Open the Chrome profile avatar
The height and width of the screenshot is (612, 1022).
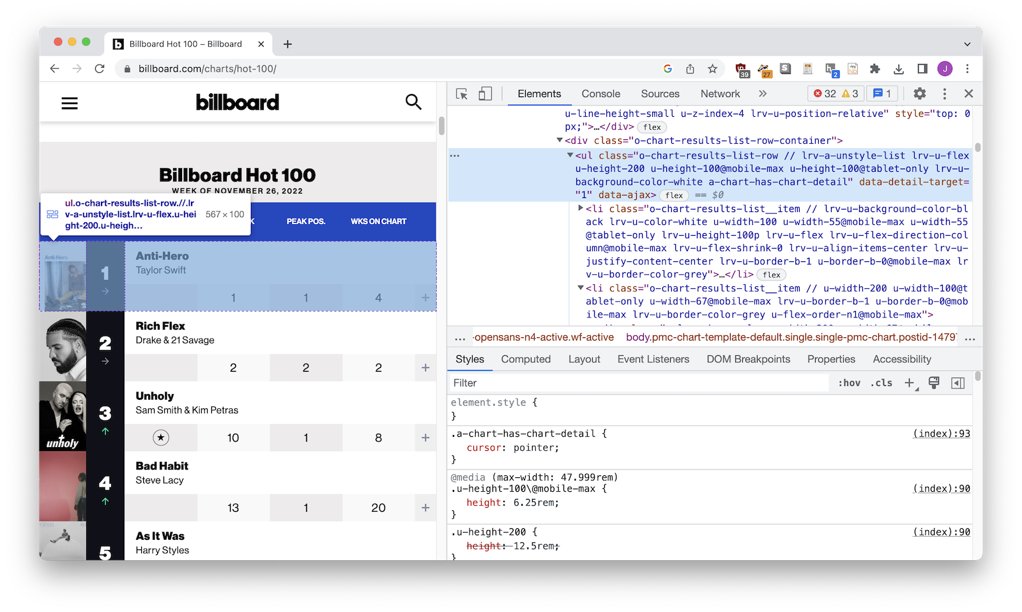945,68
